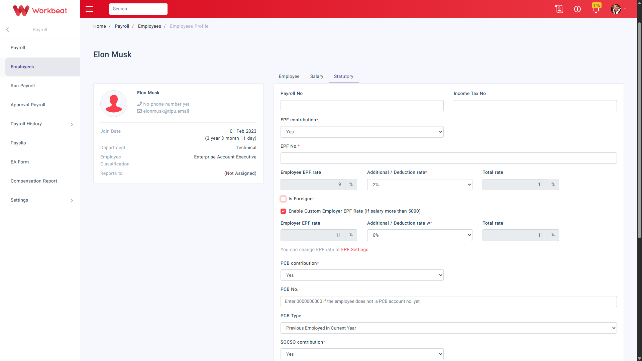Open PCB contribution dropdown

click(362, 275)
